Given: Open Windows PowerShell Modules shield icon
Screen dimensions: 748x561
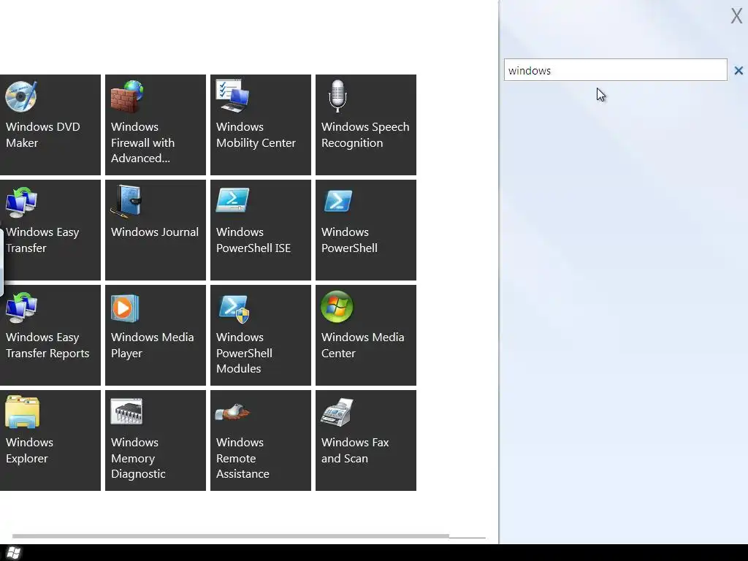Looking at the screenshot, I should pos(234,309).
